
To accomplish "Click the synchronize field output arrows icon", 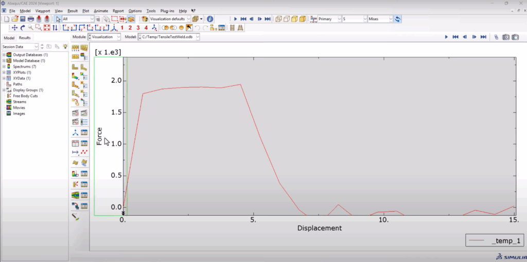I will (398, 19).
